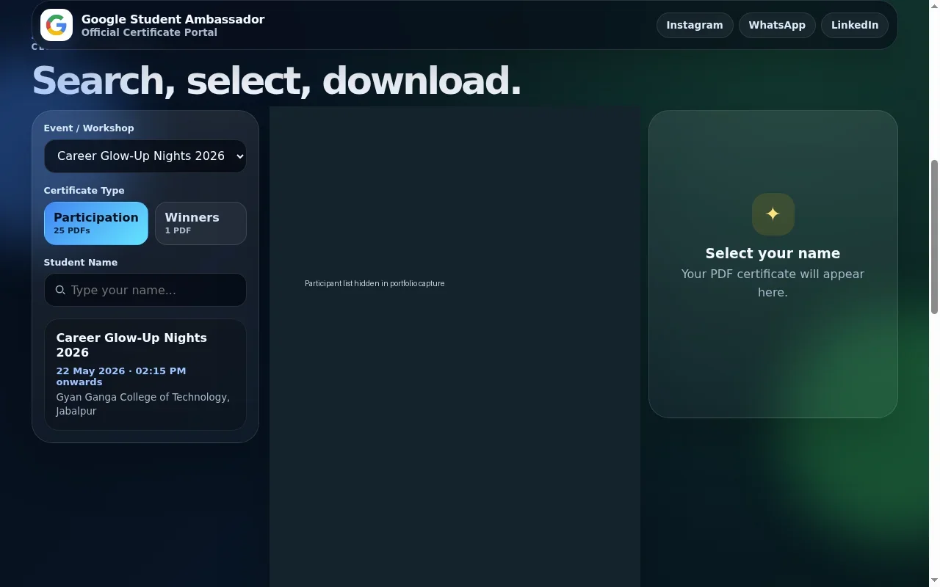Screen dimensions: 940x587
Task: Click the Google Student Ambassador title
Action: point(173,19)
